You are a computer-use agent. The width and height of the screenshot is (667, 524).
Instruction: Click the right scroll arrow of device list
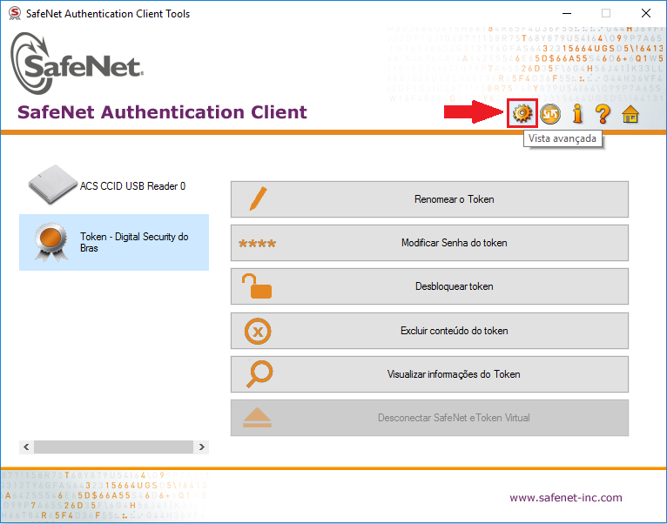(x=202, y=447)
